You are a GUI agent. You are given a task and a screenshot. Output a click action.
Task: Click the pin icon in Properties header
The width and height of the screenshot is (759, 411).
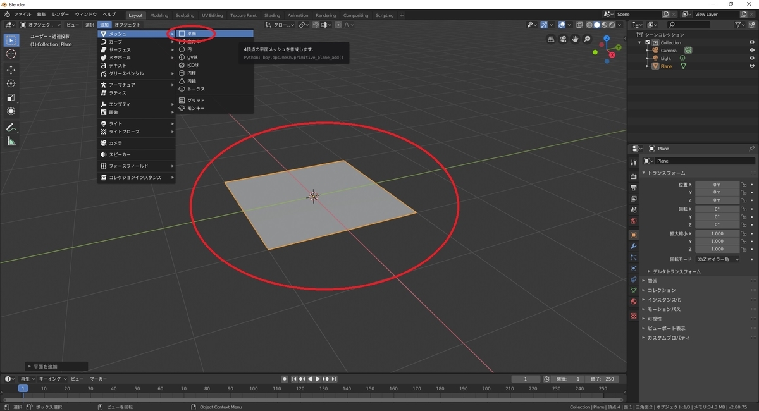point(751,149)
